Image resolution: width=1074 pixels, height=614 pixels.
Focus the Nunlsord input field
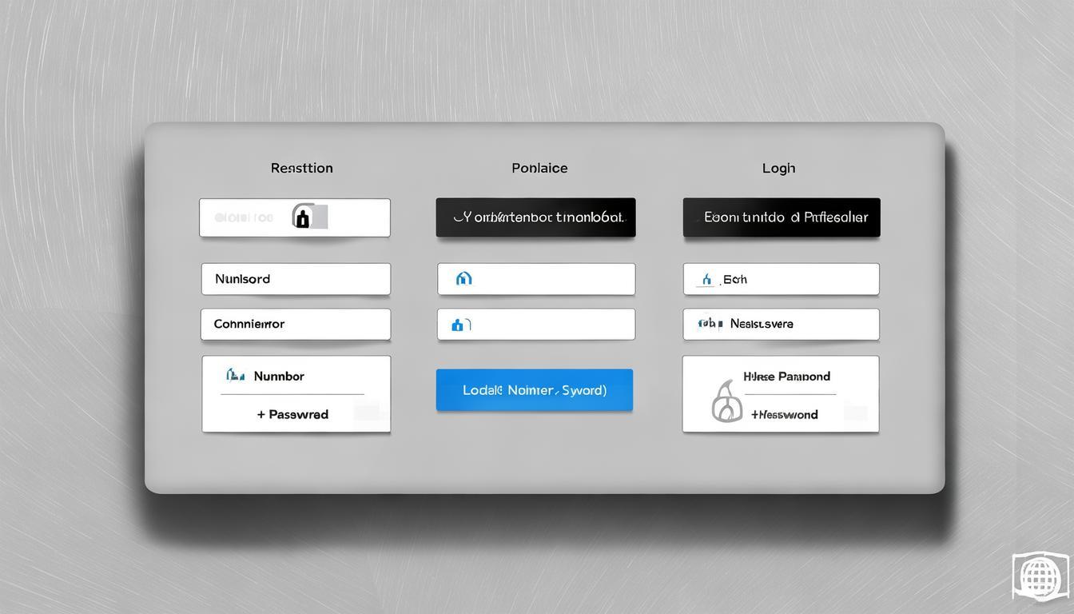296,279
